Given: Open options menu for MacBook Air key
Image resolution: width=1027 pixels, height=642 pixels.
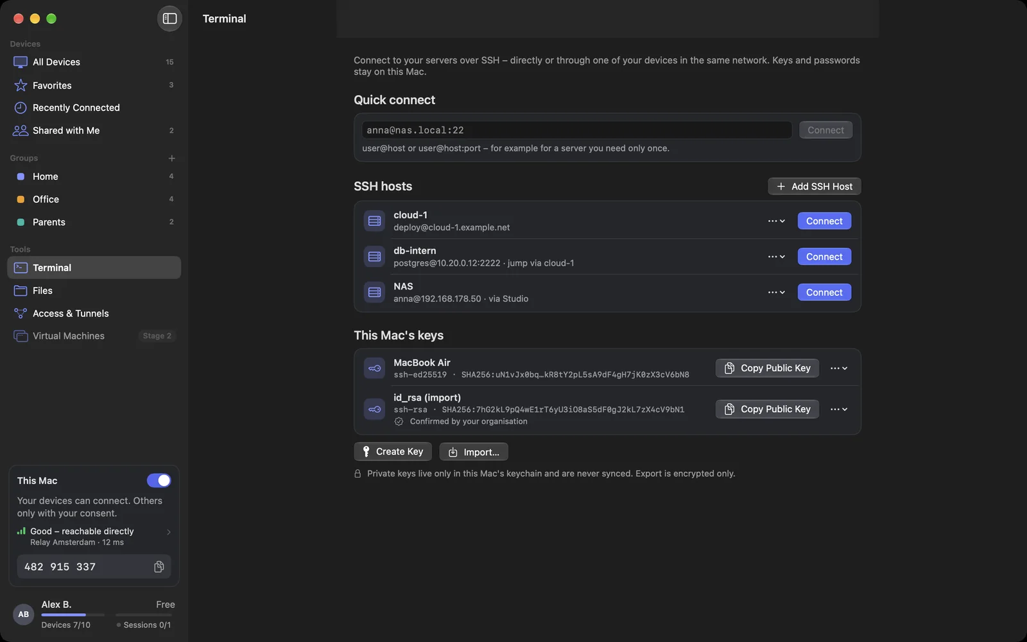Looking at the screenshot, I should pos(838,369).
